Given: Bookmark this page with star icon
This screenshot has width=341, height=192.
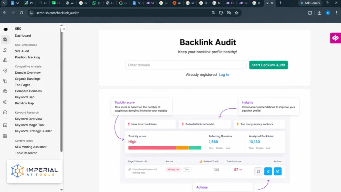Looking at the screenshot, I should (x=236, y=13).
